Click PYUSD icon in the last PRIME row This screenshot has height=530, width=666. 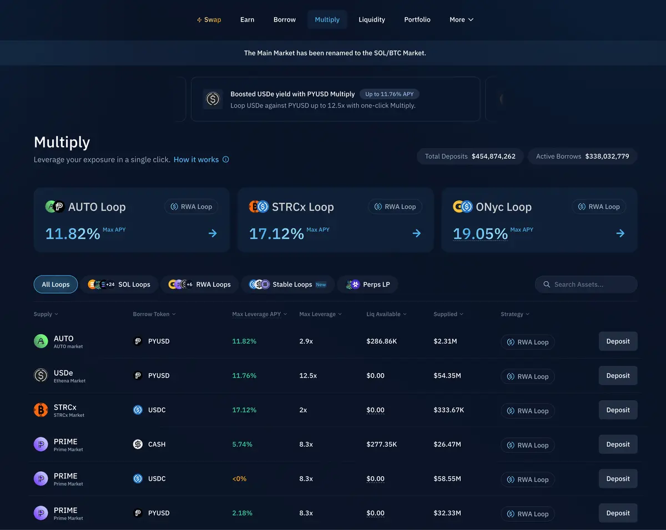click(x=138, y=513)
